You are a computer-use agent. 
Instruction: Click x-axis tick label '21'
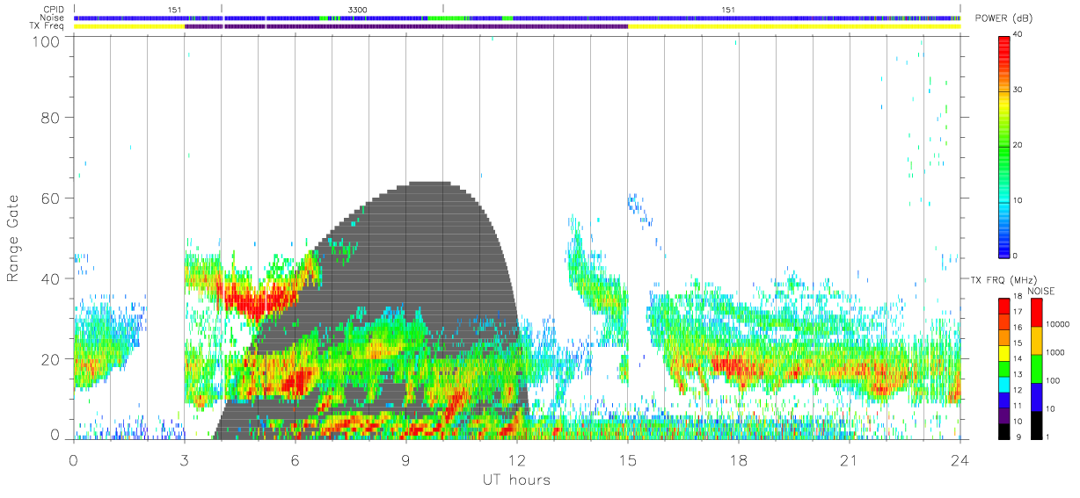(849, 461)
